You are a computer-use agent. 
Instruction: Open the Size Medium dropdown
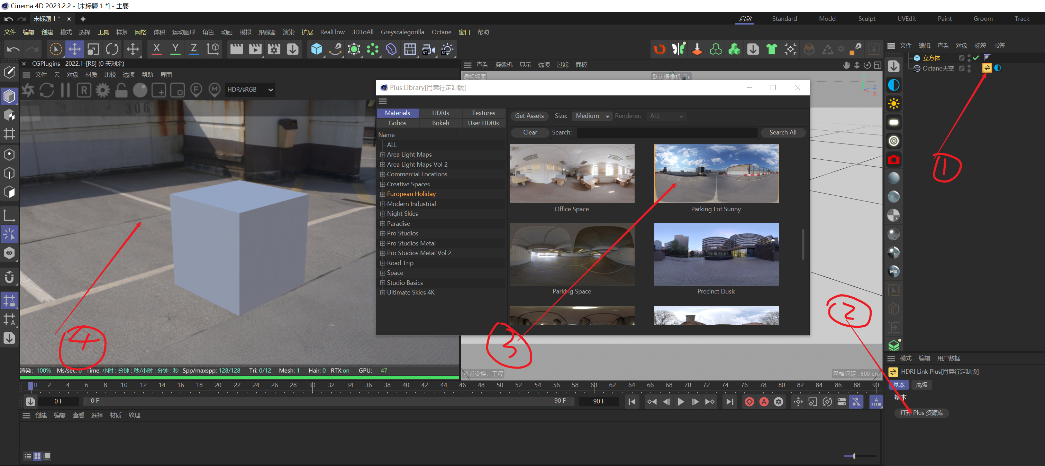(592, 116)
